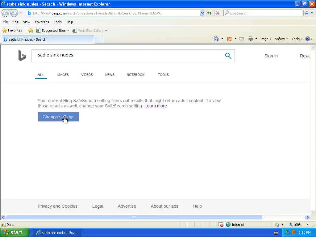
Task: Open the Edit menu
Action: [15, 22]
